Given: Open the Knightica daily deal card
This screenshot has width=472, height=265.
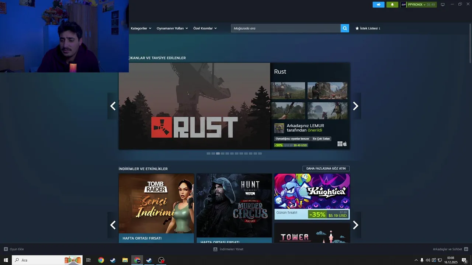Looking at the screenshot, I should tap(312, 197).
